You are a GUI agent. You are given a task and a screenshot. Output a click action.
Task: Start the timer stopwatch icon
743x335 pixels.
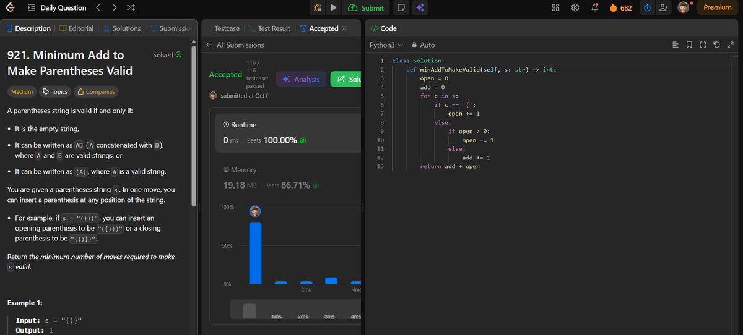coord(647,7)
